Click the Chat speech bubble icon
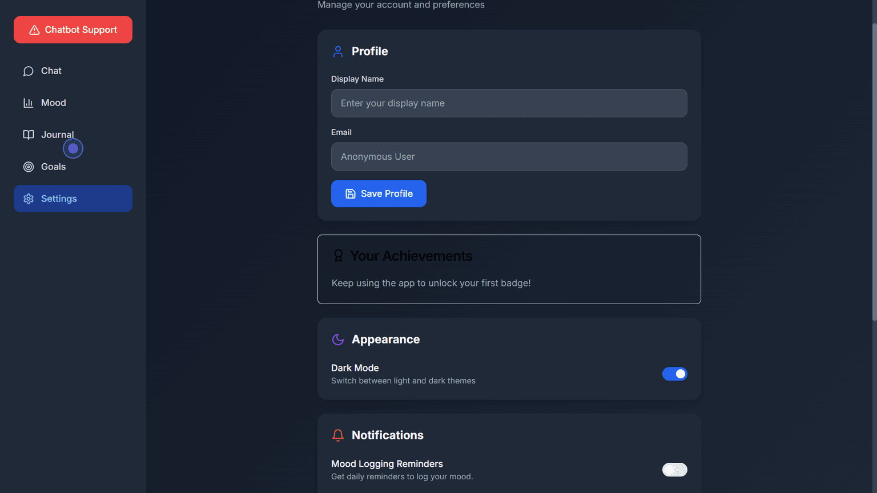 [x=28, y=71]
